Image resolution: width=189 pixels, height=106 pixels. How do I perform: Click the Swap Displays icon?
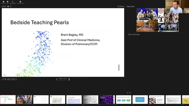(x=13, y=2)
